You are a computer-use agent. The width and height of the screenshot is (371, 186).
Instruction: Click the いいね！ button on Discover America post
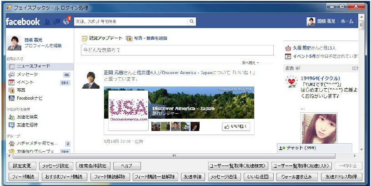coord(236,126)
